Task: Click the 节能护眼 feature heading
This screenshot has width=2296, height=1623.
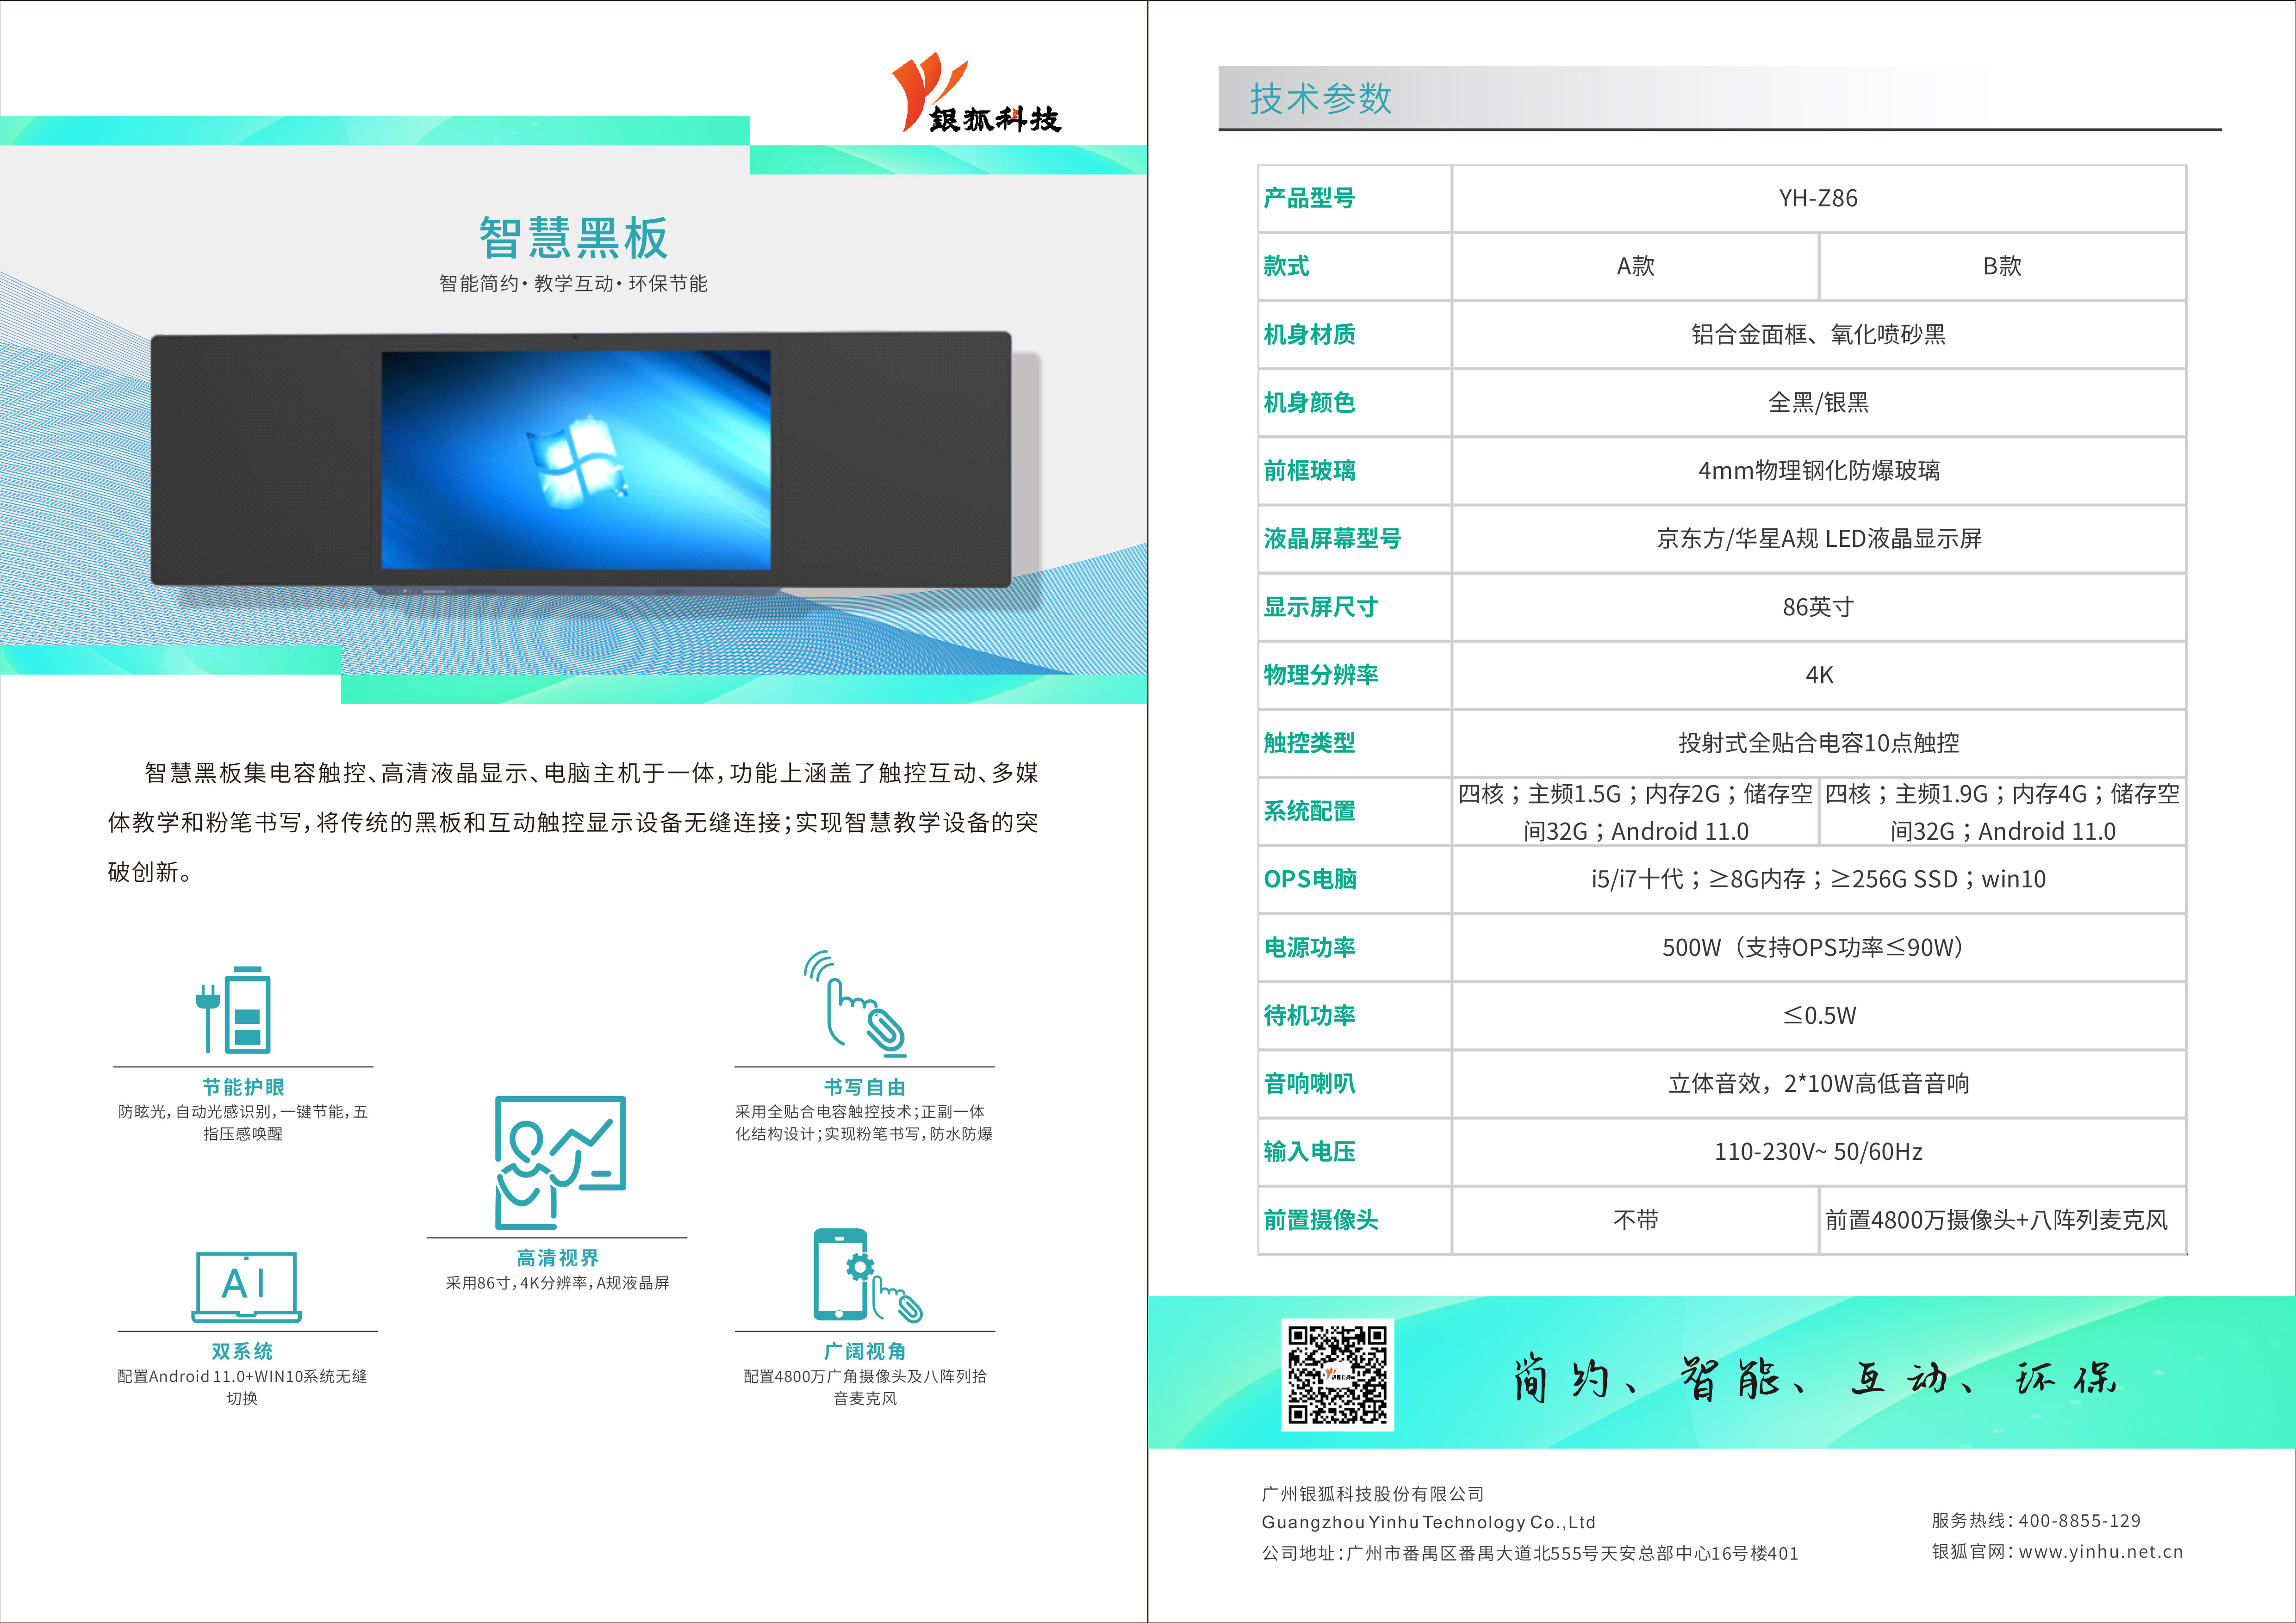Action: [243, 1087]
